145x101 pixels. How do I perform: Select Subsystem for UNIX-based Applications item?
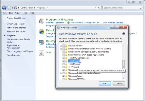(x=86, y=55)
